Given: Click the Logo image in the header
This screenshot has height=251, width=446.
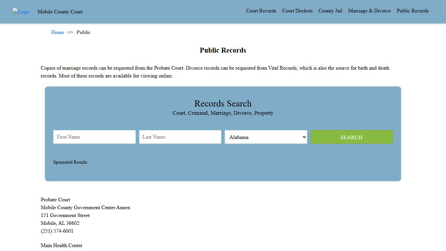Looking at the screenshot, I should click(21, 12).
